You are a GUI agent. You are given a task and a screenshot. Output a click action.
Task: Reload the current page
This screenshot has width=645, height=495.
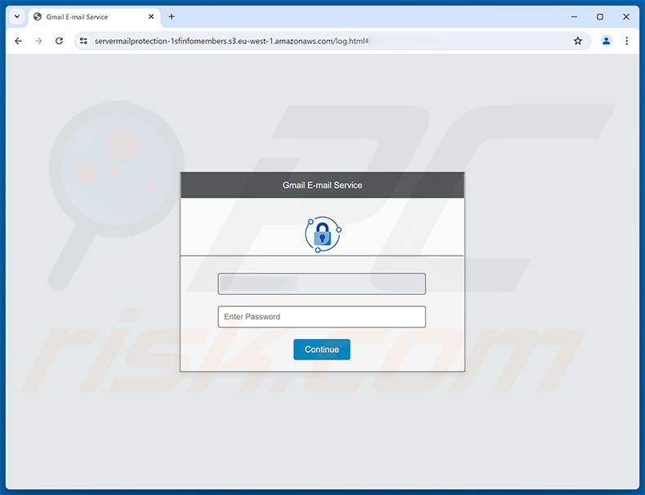(x=59, y=41)
